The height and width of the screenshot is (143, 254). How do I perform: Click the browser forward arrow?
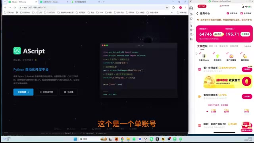pyautogui.click(x=10, y=8)
